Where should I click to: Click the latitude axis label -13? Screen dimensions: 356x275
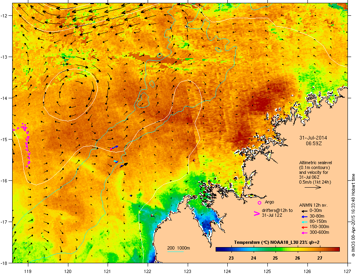click(x=4, y=57)
